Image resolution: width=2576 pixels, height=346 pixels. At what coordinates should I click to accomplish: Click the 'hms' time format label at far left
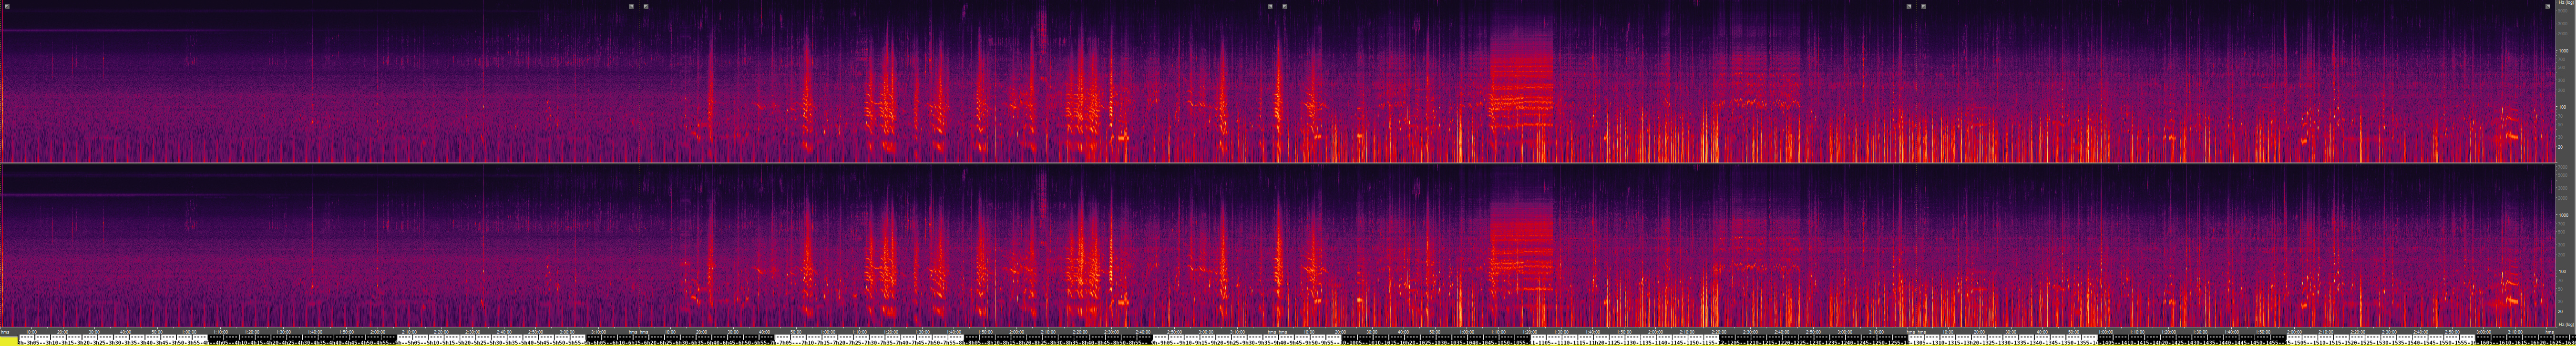point(5,332)
